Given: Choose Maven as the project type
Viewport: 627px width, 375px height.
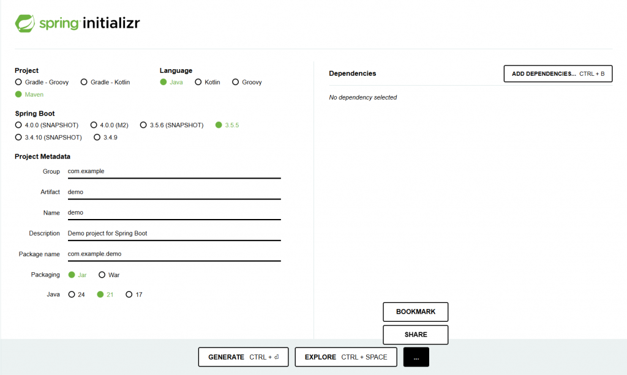Looking at the screenshot, I should [x=29, y=94].
